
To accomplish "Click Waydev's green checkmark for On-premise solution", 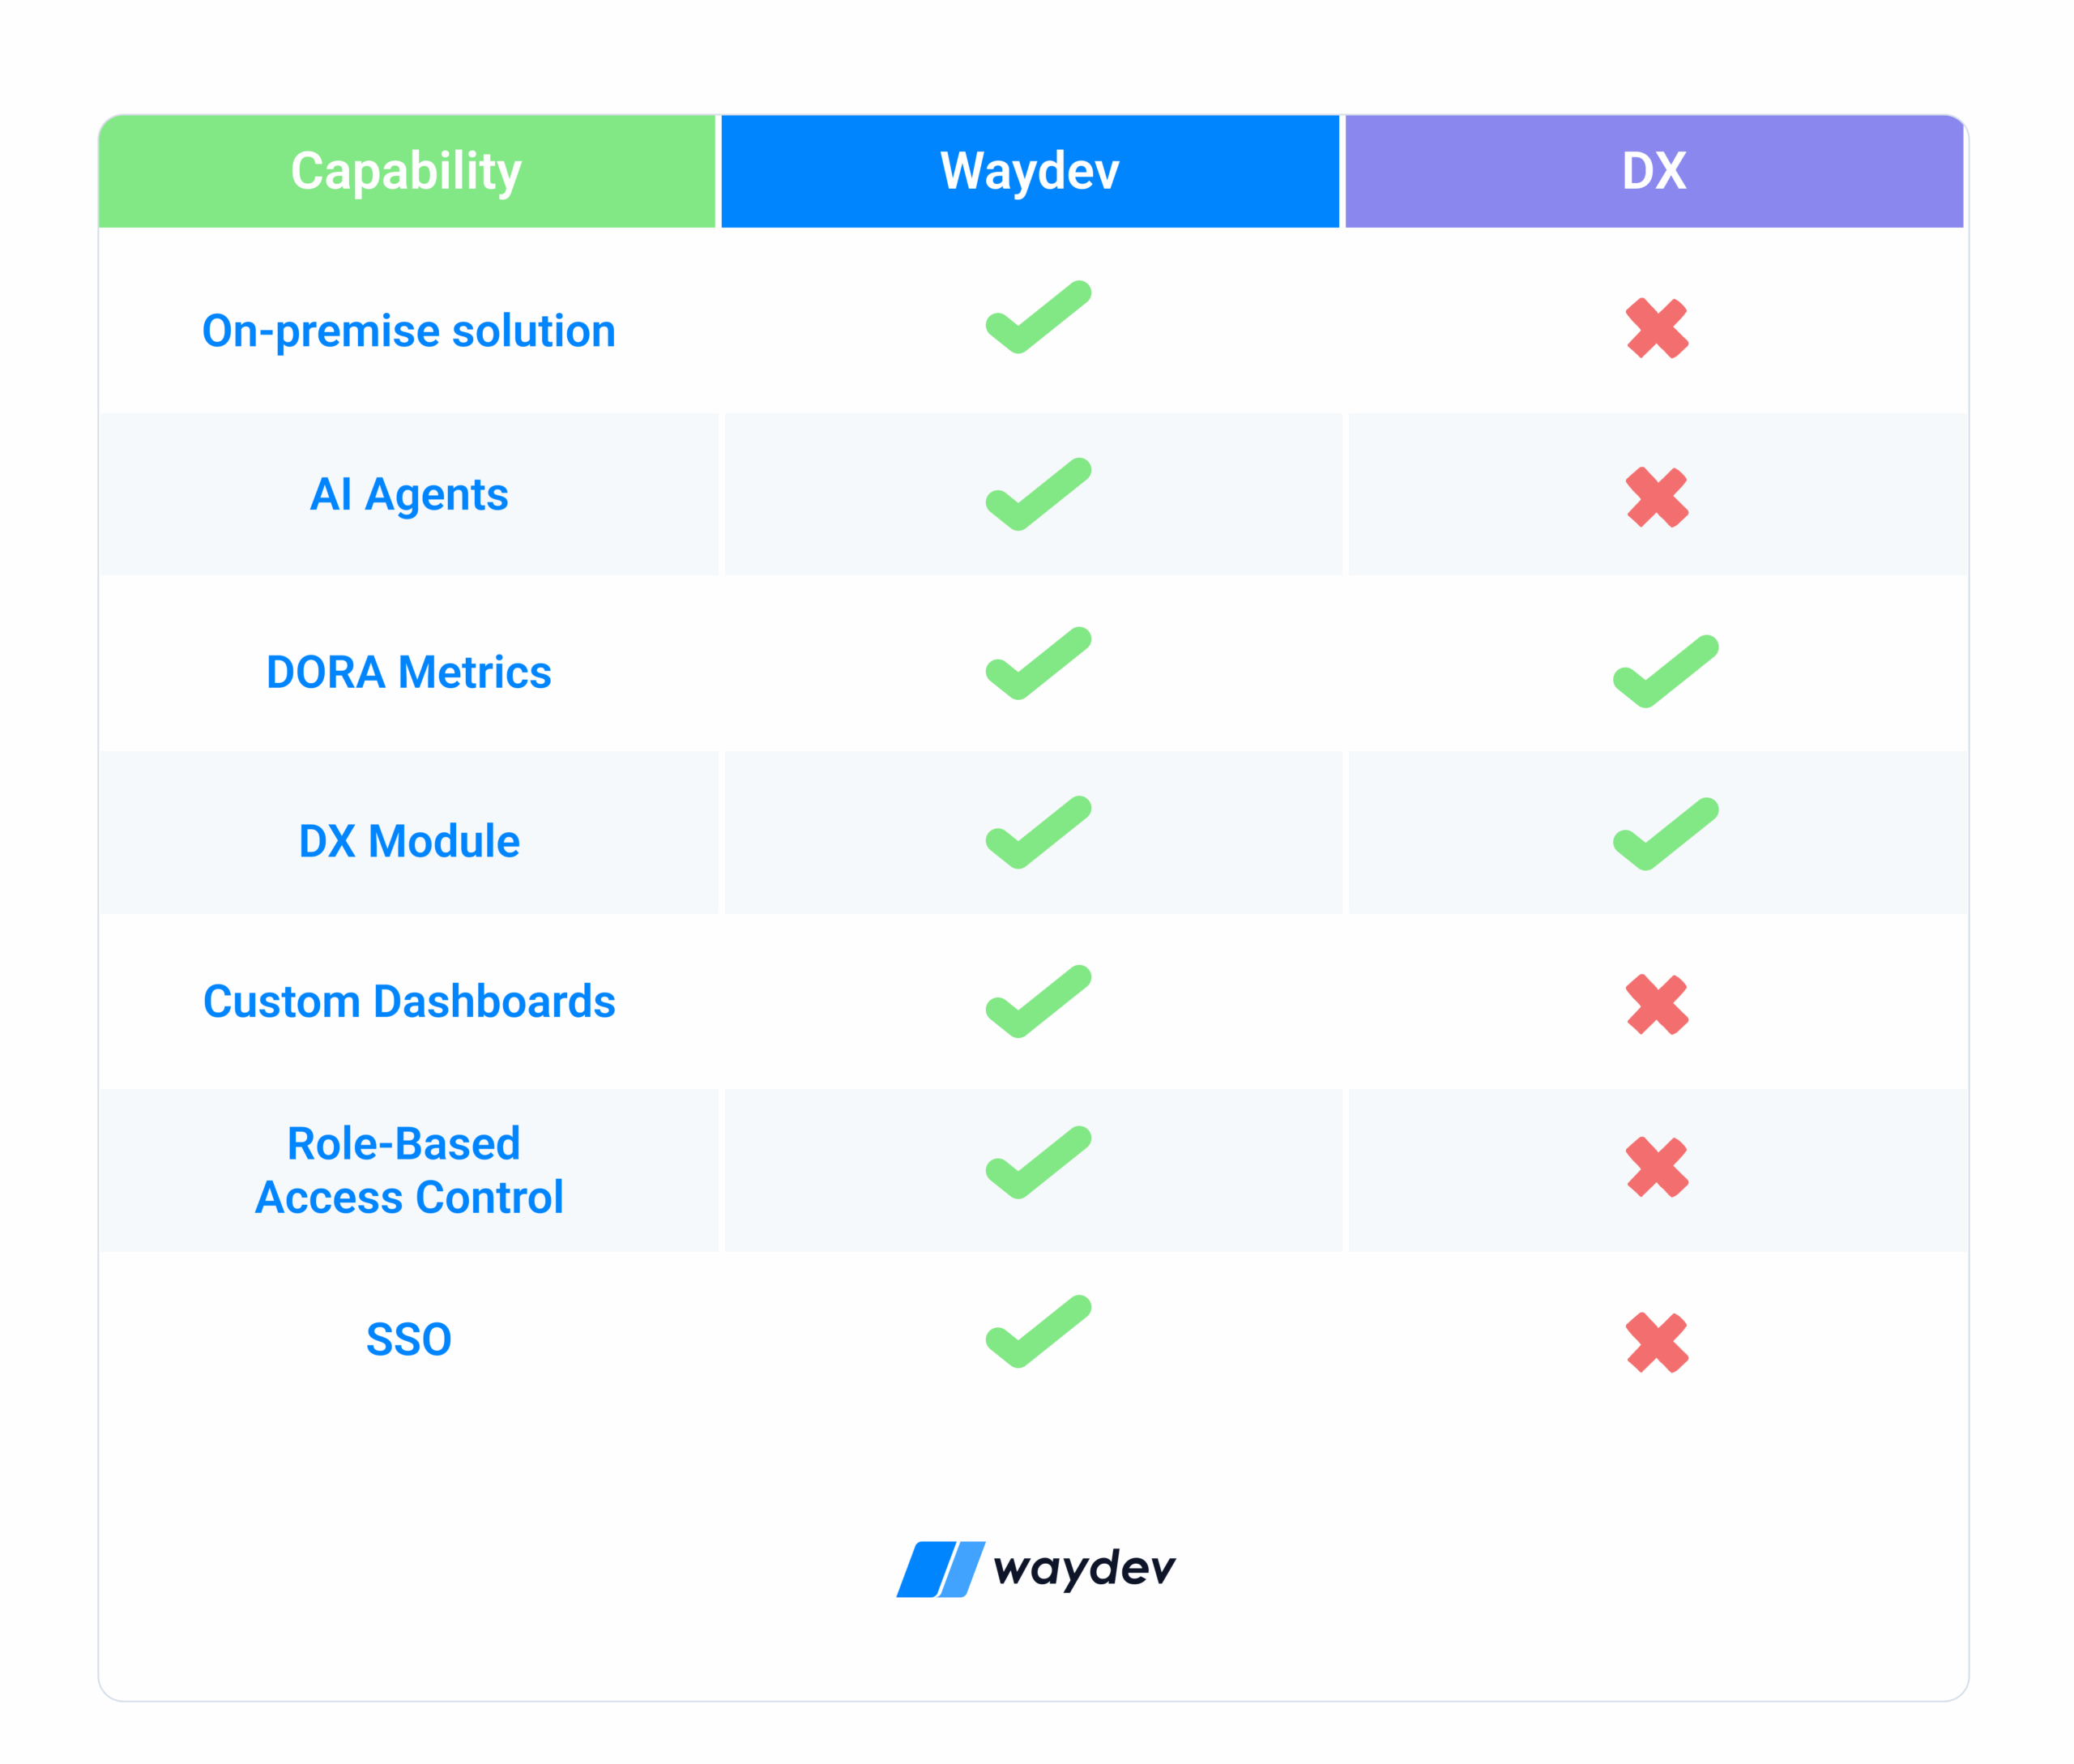I will click(x=1038, y=317).
